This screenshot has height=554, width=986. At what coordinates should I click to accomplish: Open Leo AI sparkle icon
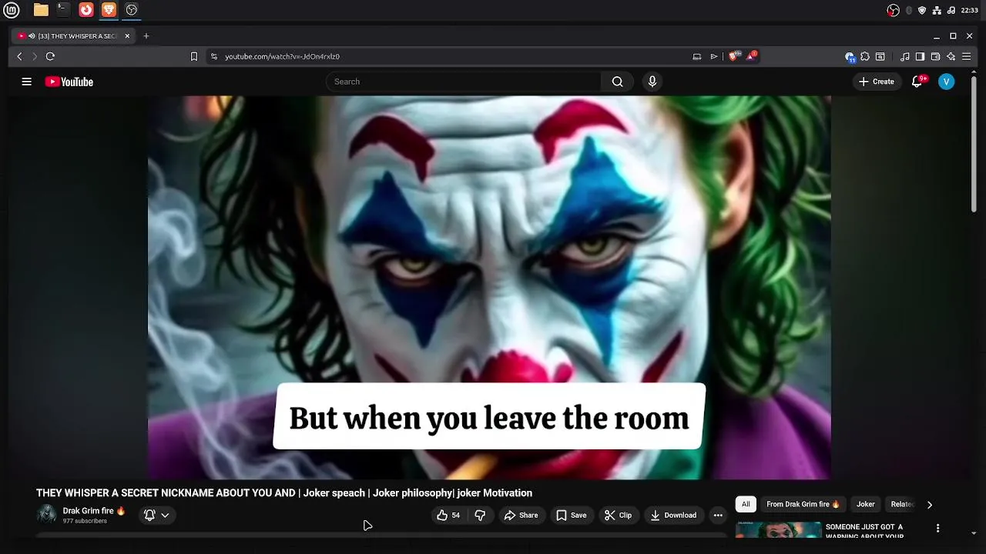pos(951,56)
